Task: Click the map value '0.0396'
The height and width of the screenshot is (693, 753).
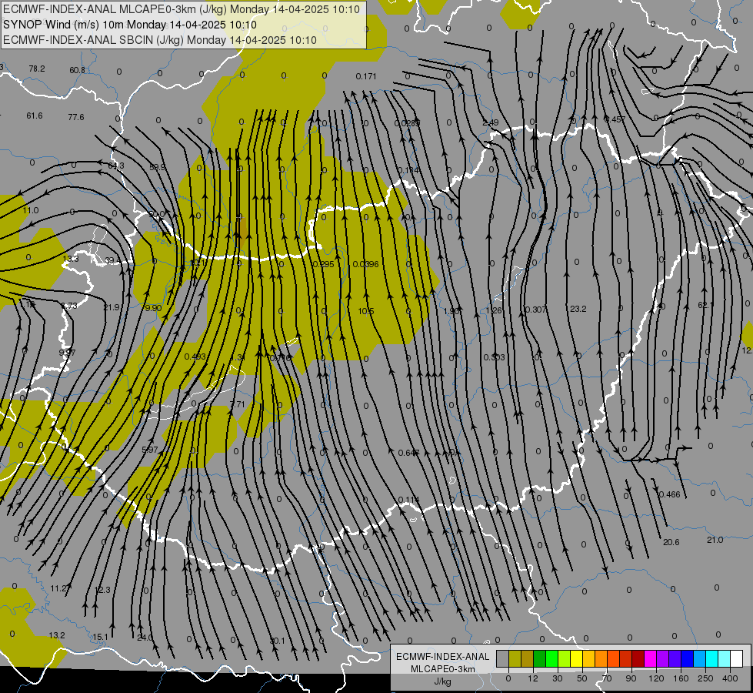Action: [366, 264]
